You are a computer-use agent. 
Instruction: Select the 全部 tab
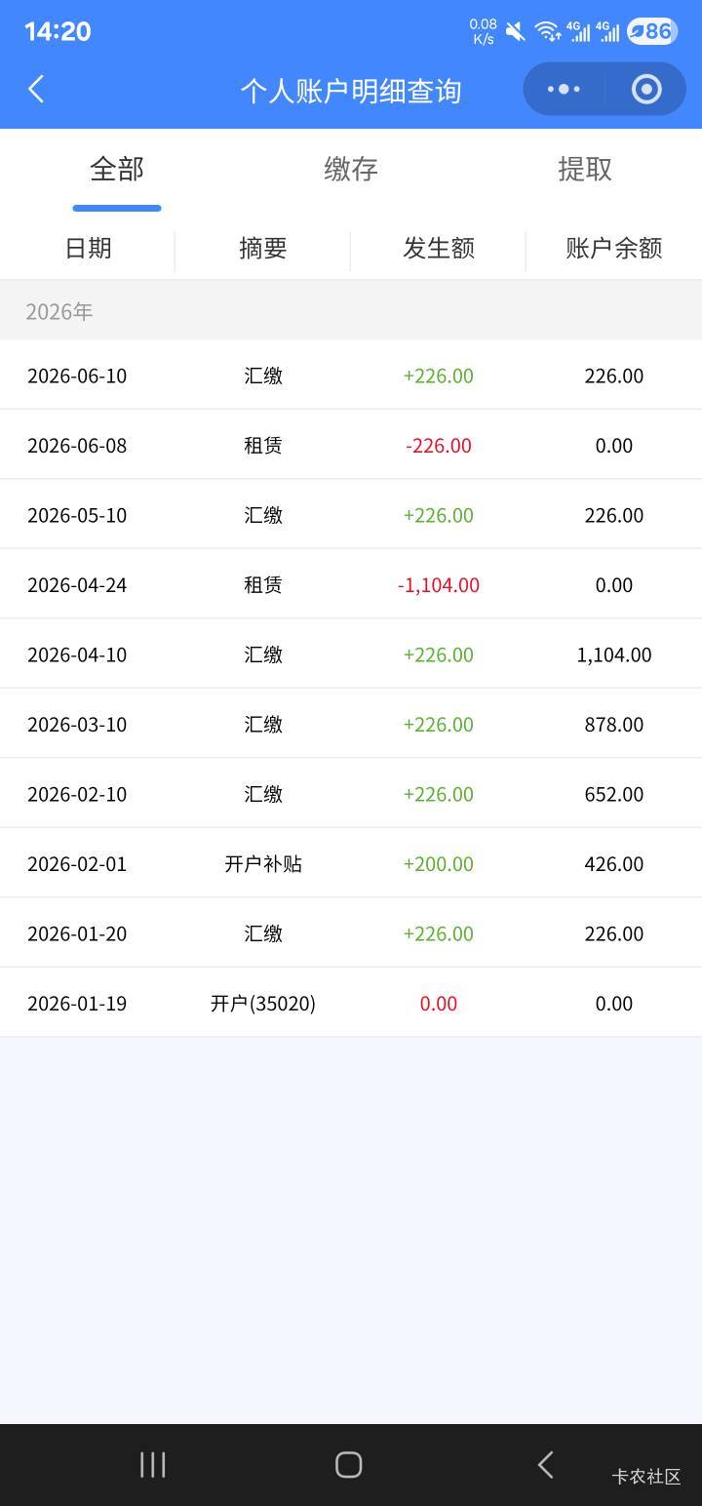117,170
